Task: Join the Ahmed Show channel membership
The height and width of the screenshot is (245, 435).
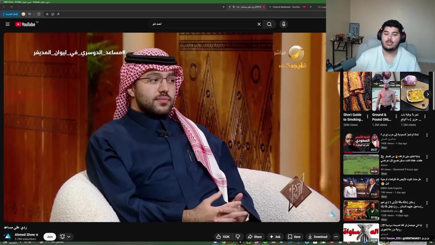Action: click(50, 236)
